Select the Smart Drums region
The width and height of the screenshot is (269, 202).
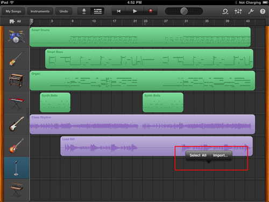pyautogui.click(x=140, y=37)
